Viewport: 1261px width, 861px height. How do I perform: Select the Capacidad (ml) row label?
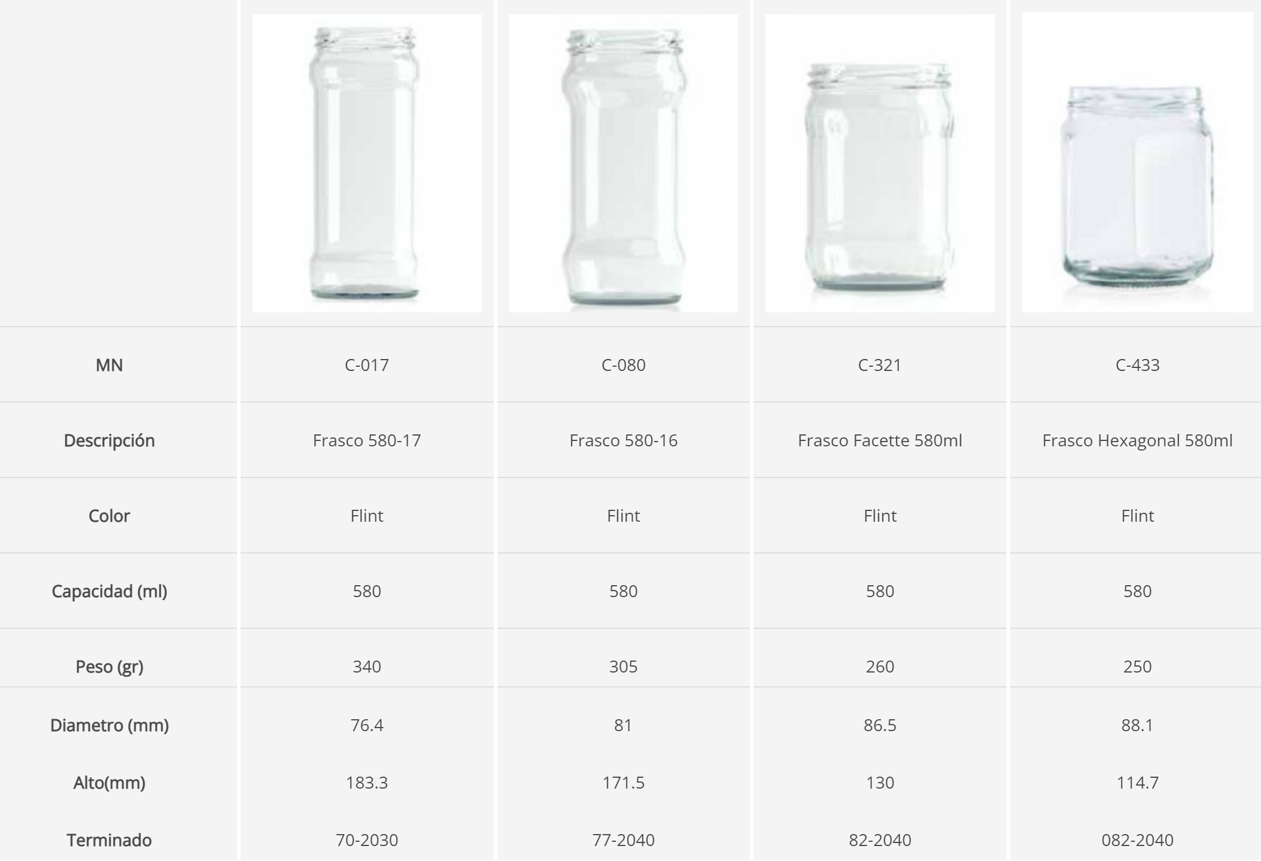(109, 591)
